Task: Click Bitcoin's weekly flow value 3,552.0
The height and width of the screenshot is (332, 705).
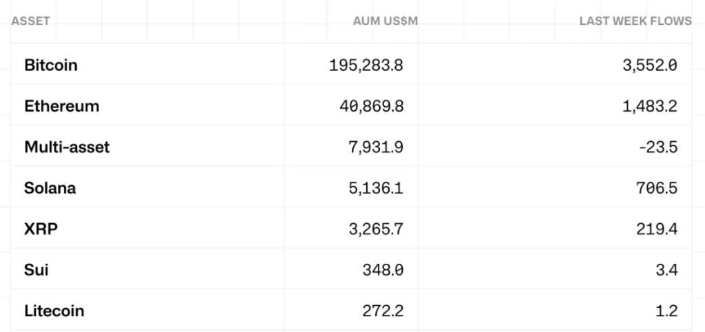Action: [650, 65]
